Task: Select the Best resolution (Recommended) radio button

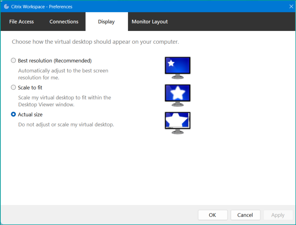Action: point(13,60)
